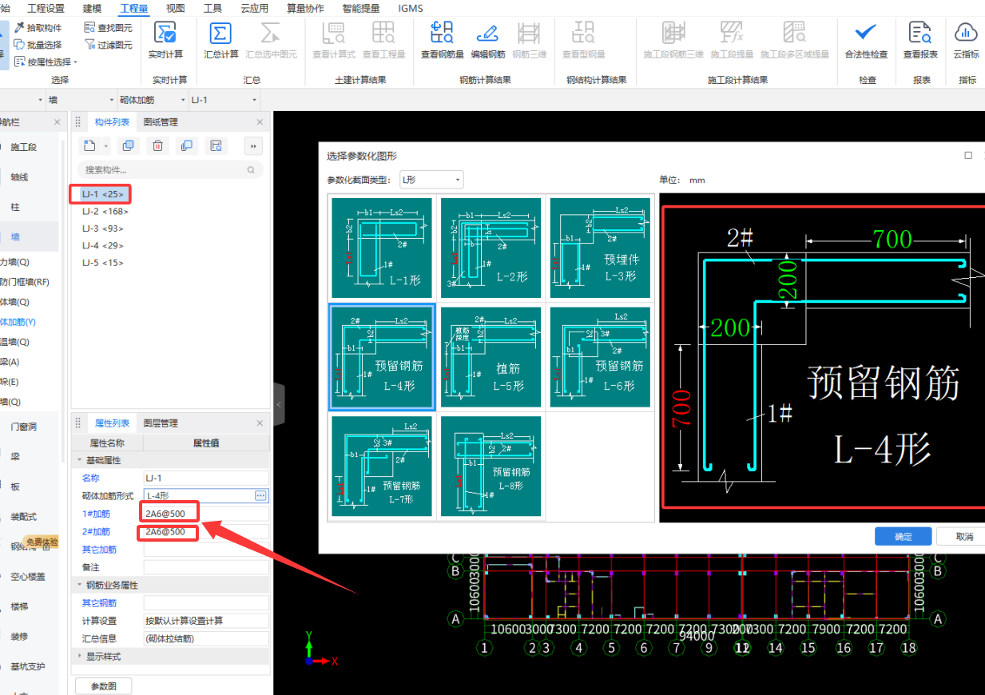Collapse the 钢筋业务属性 section
This screenshot has height=695, width=985.
[x=79, y=586]
